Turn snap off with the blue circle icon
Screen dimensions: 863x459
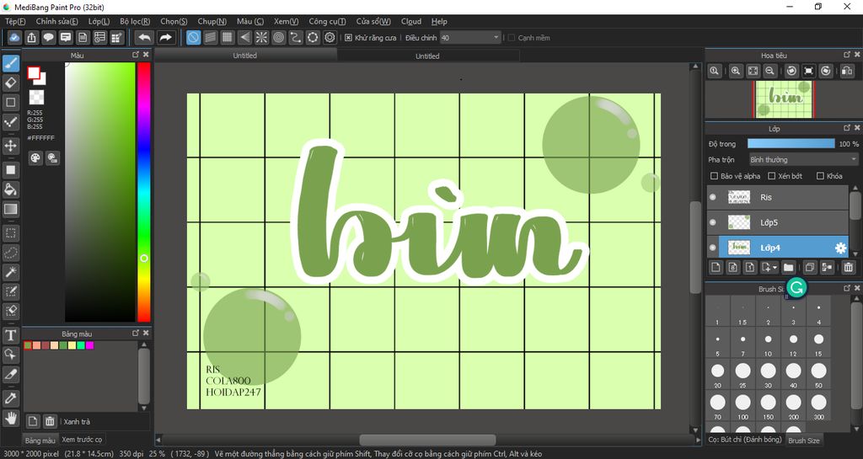[x=193, y=37]
